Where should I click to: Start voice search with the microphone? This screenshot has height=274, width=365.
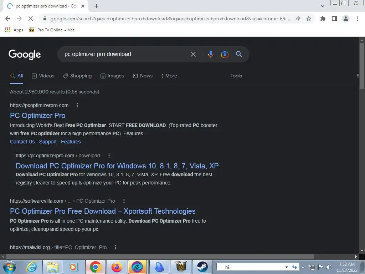coord(210,54)
